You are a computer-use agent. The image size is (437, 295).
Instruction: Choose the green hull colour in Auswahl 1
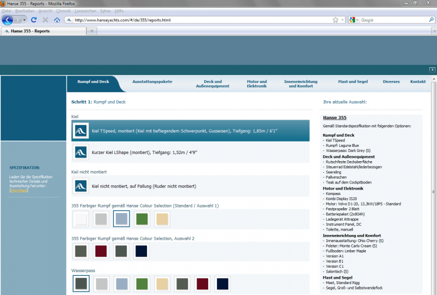coord(142,219)
